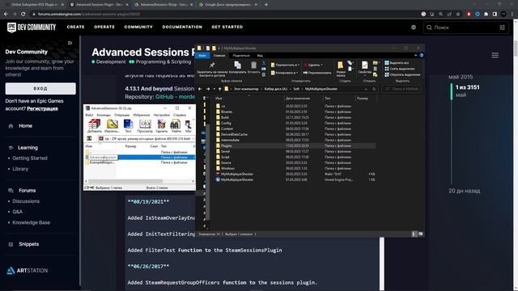Viewport: 518px width, 291px height.
Task: Click Select all (Выделить все) in ribbon
Action: [x=397, y=63]
